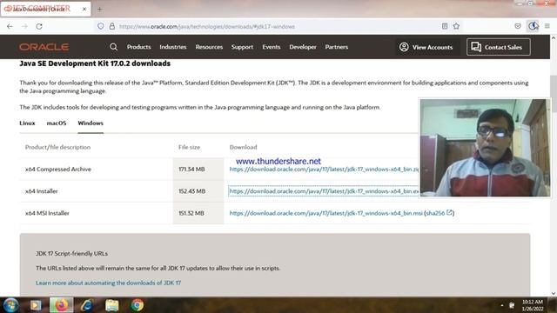Switch to the macOS tab
The width and height of the screenshot is (557, 313).
click(57, 123)
